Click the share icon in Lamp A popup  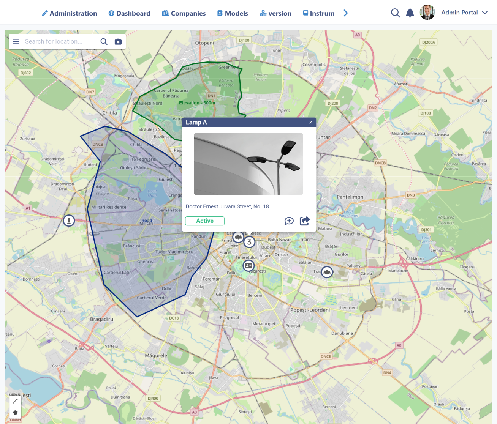coord(305,221)
